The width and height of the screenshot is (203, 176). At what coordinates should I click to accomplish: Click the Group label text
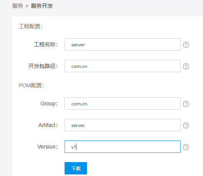(49, 103)
